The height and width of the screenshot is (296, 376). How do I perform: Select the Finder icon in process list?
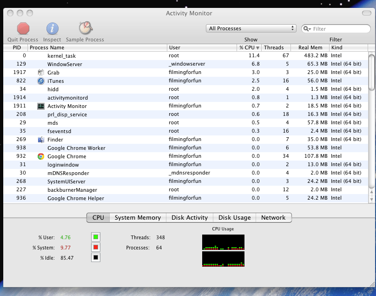coord(41,140)
